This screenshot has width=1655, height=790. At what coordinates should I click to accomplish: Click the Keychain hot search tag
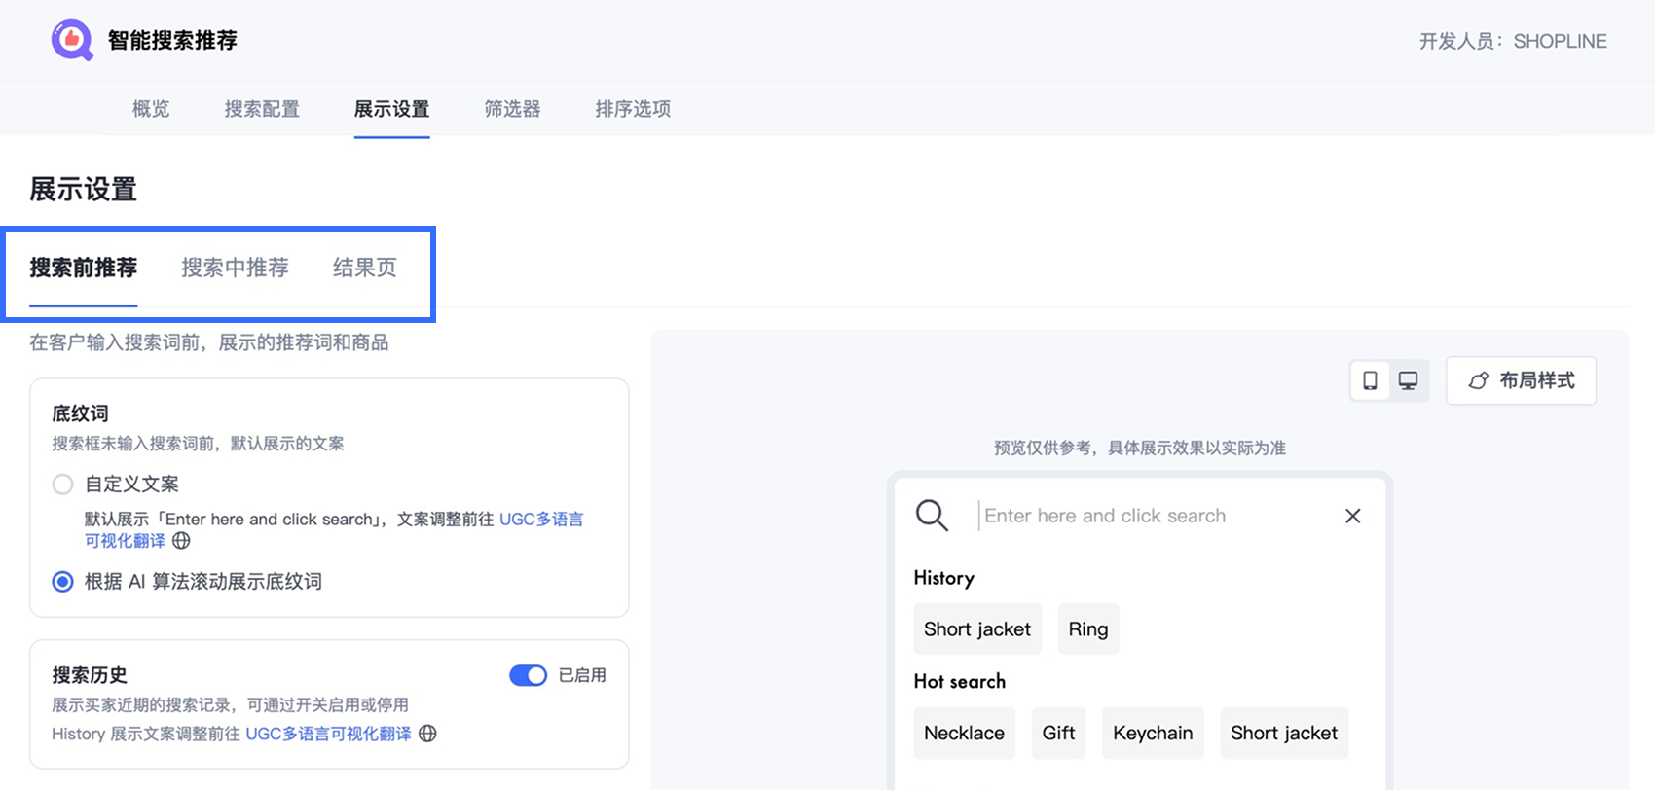coord(1153,734)
